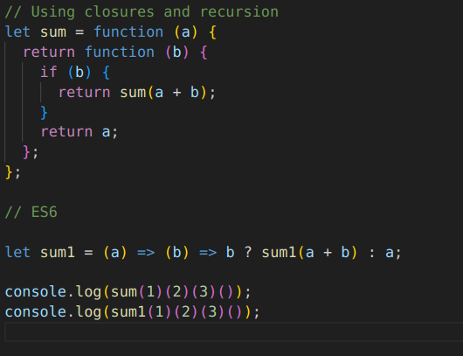The image size is (463, 356).
Task: Click the "console.log(sum(1)(2)(3)());" line
Action: pyautogui.click(x=128, y=292)
